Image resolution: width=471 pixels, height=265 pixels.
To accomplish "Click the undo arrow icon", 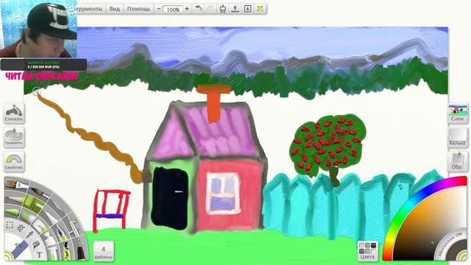I will pos(198,9).
